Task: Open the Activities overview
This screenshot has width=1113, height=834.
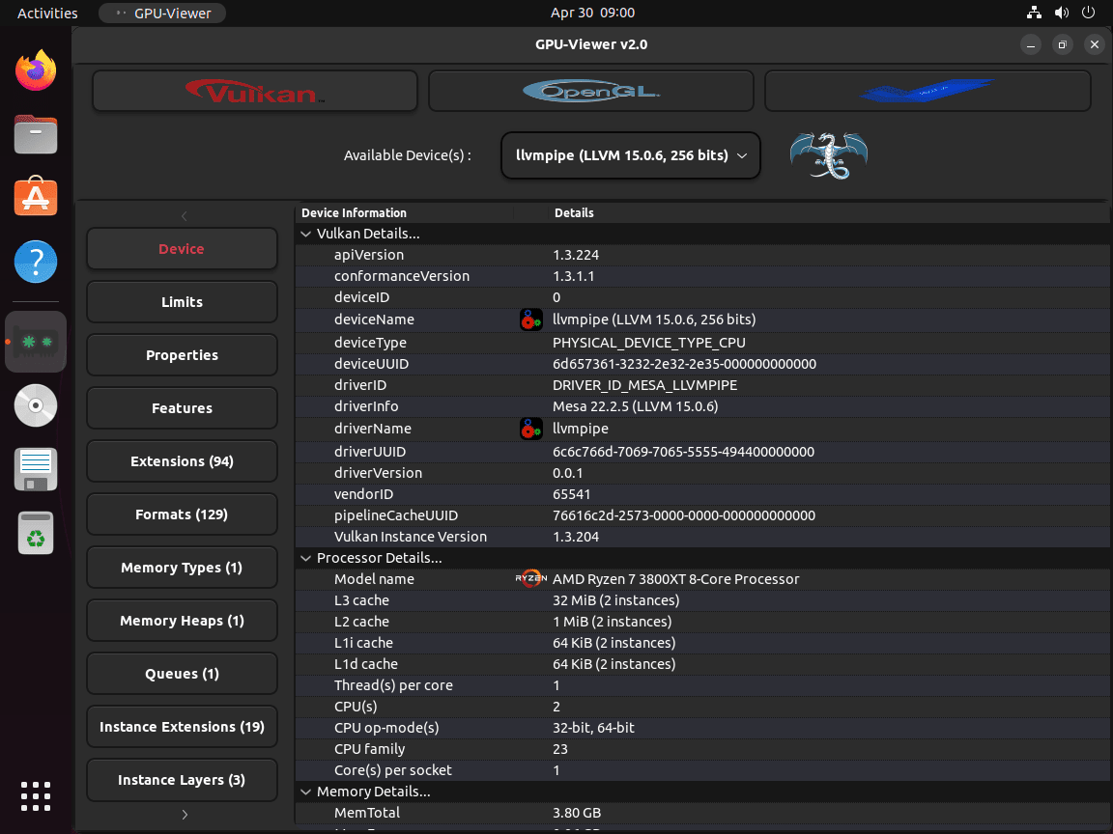Action: pos(44,13)
